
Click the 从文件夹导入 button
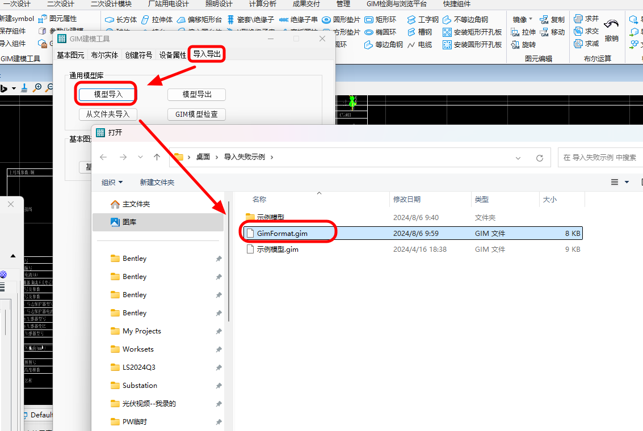pyautogui.click(x=108, y=115)
